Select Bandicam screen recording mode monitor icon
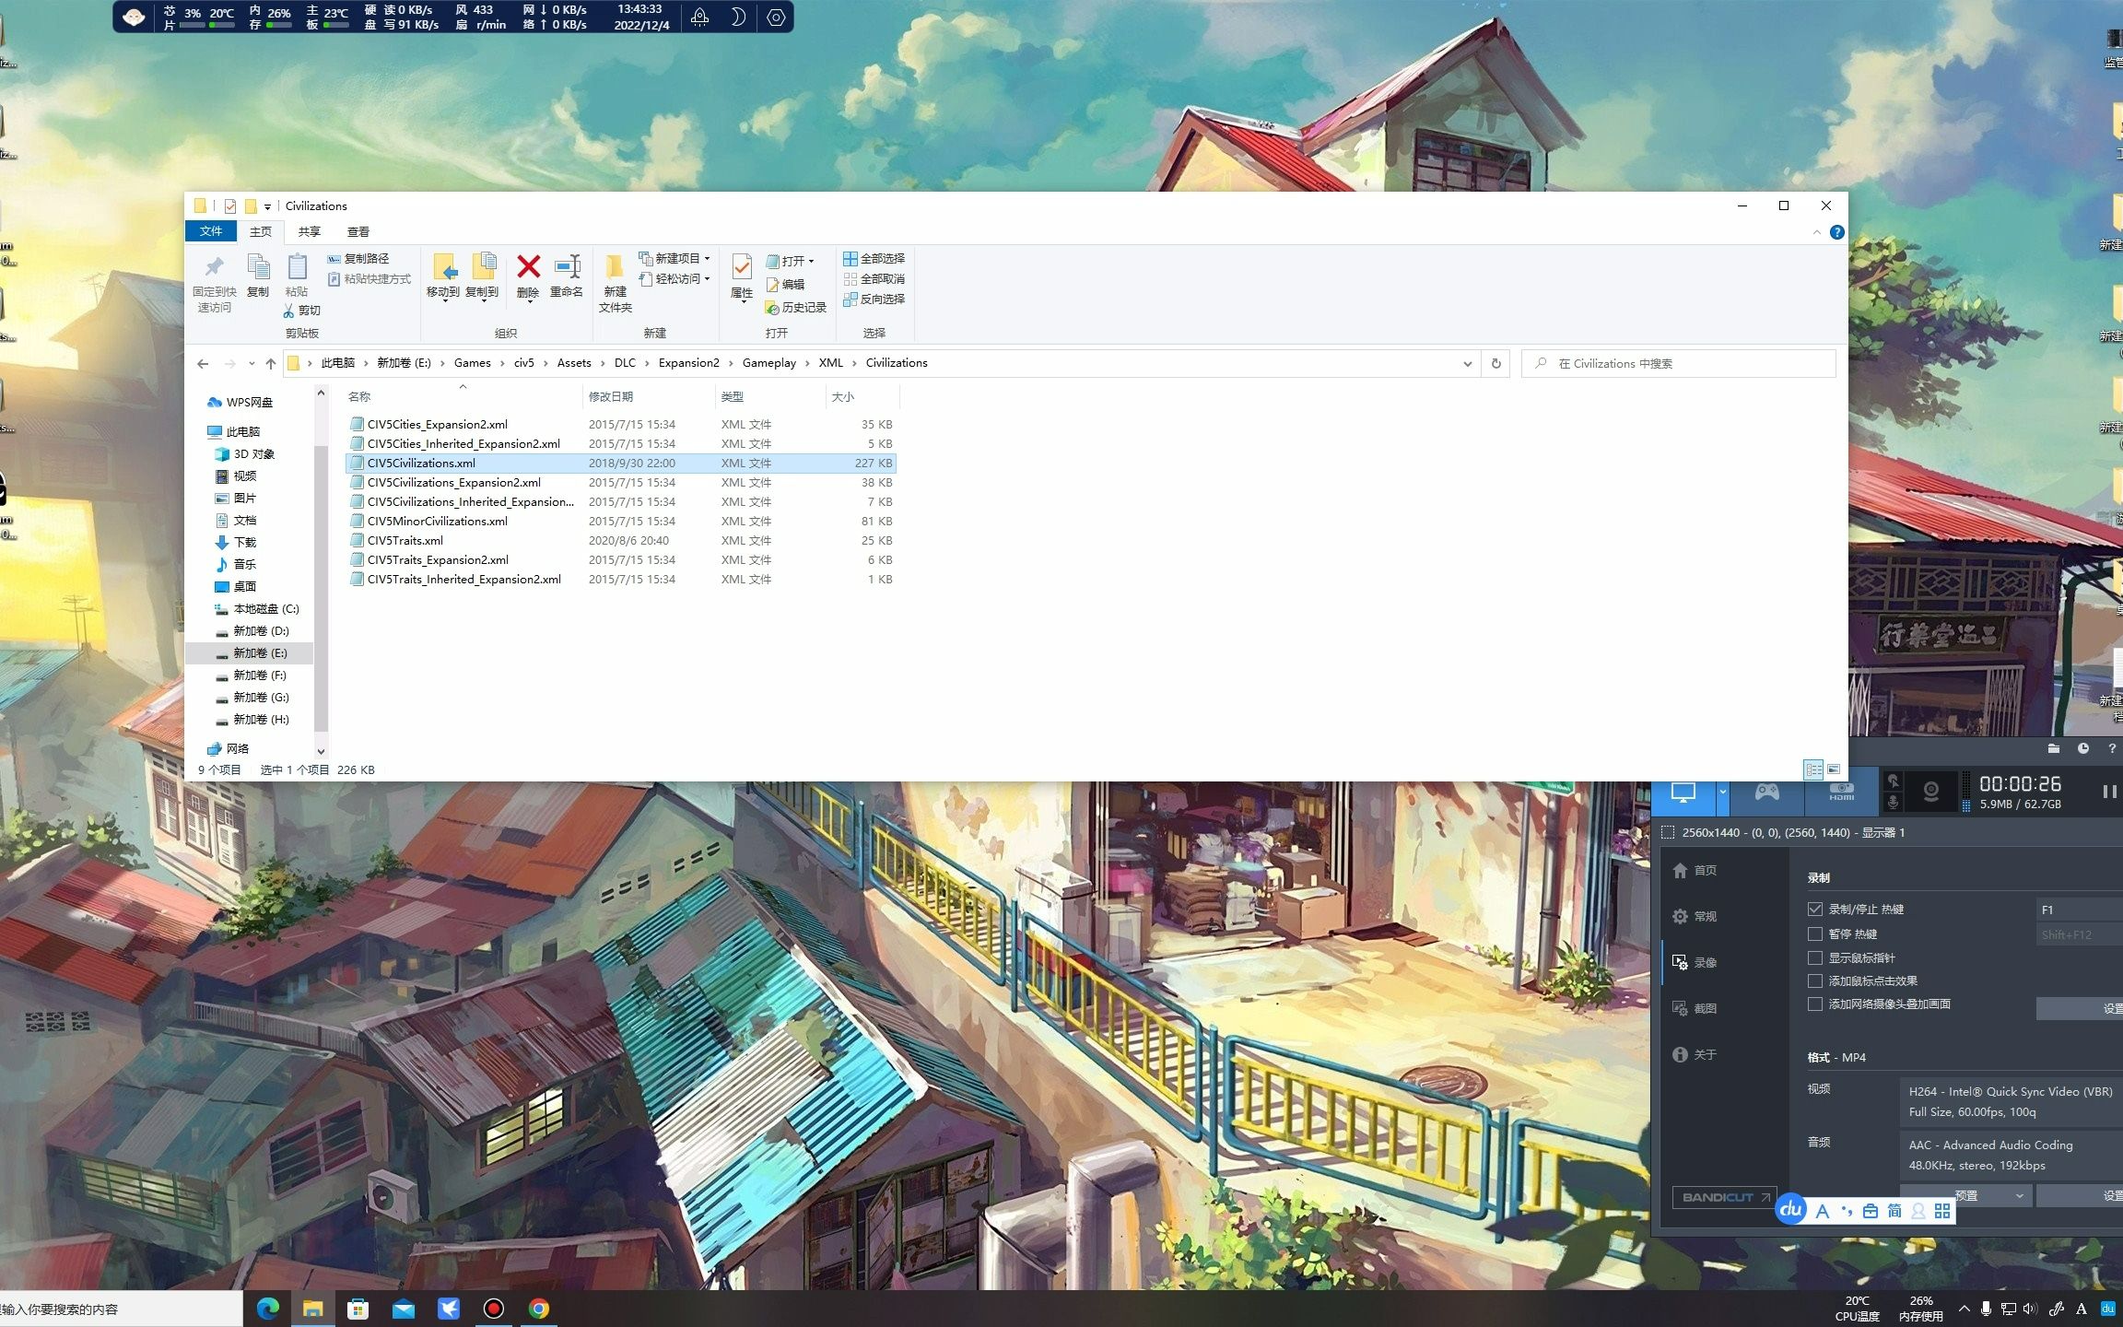2123x1327 pixels. 1683,793
